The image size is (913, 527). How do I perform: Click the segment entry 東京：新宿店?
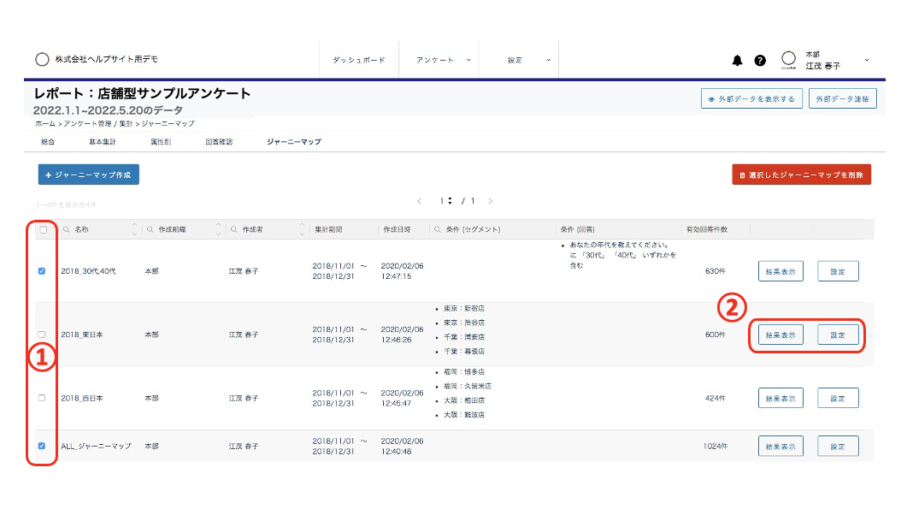464,308
